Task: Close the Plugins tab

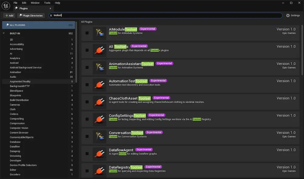Action: coord(50,8)
